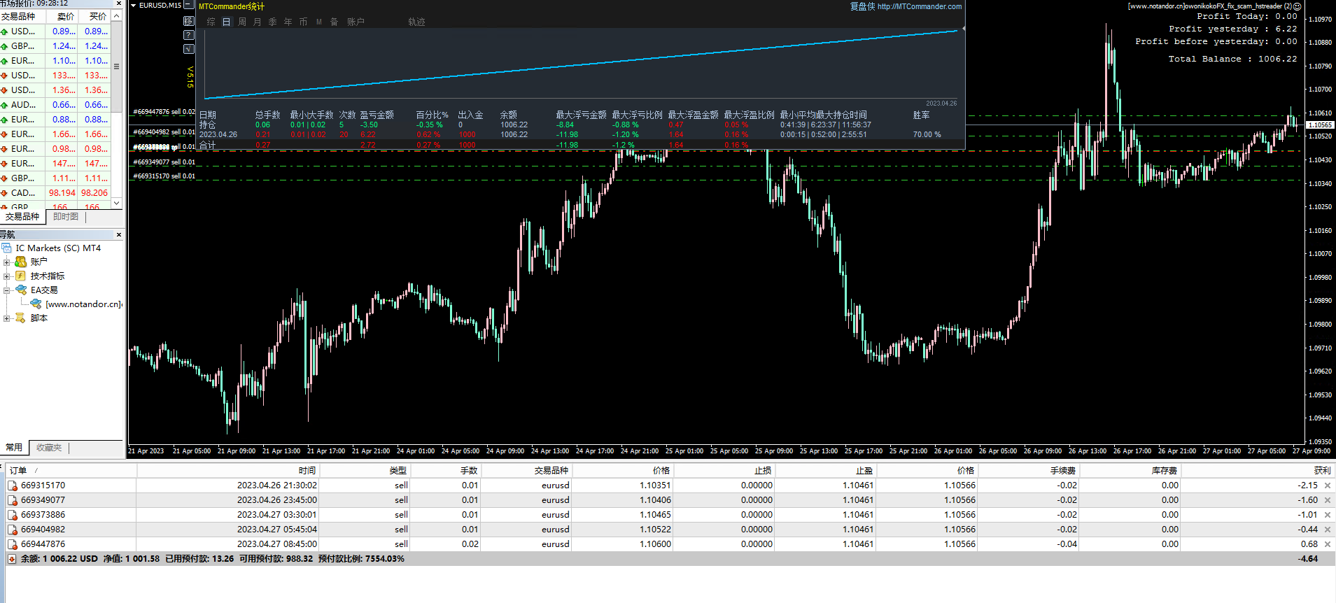The height and width of the screenshot is (603, 1336).
Task: Click the IC Markets (SC) MT4 icon
Action: [7, 248]
